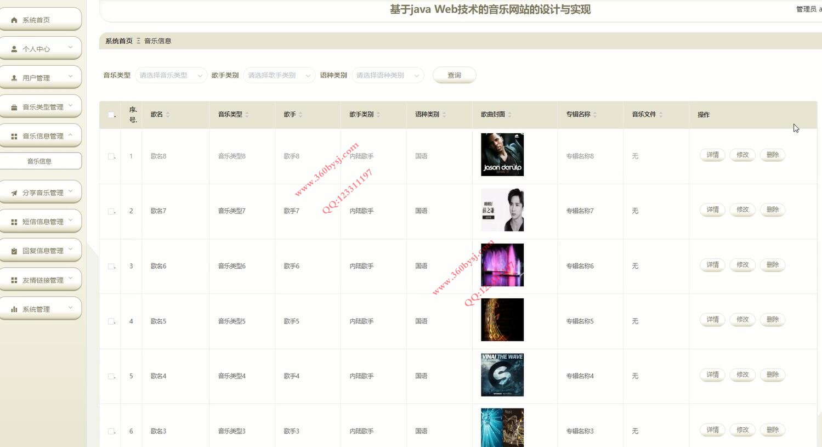
Task: Toggle the select-all checkbox in header
Action: click(x=111, y=115)
